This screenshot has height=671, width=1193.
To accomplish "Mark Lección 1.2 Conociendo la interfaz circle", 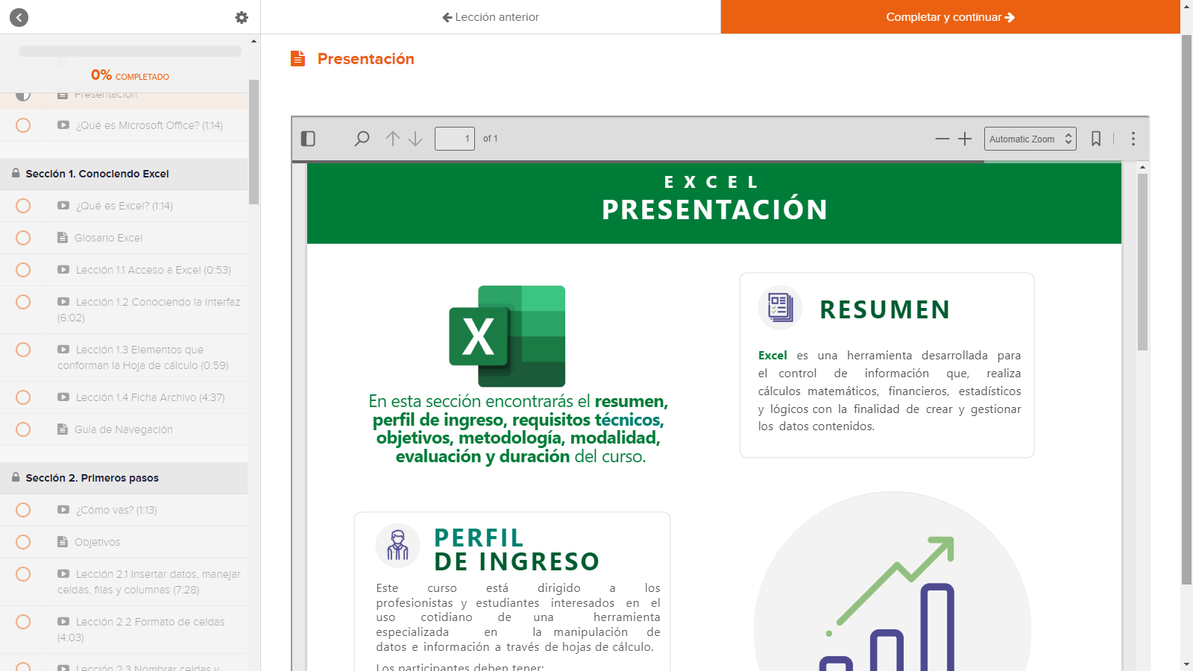I will (x=23, y=302).
